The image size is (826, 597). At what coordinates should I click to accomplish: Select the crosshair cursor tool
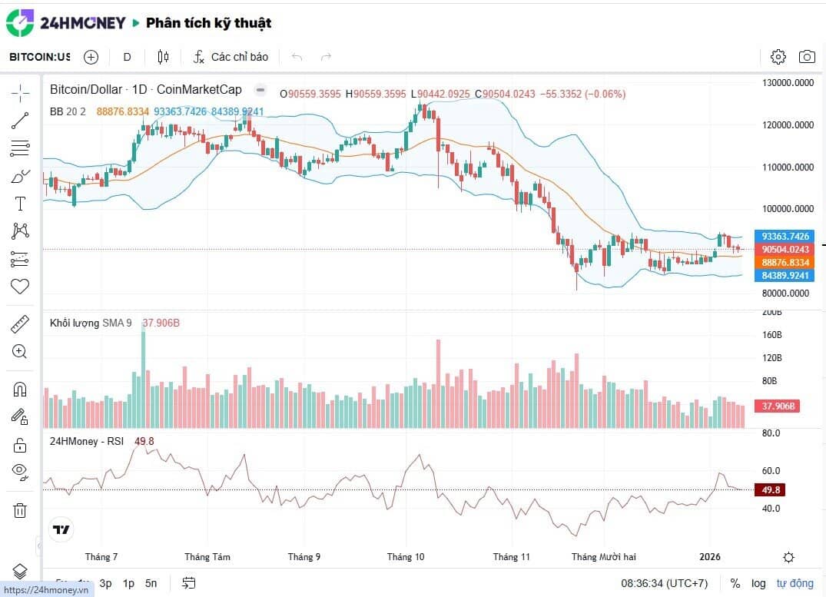[x=20, y=93]
